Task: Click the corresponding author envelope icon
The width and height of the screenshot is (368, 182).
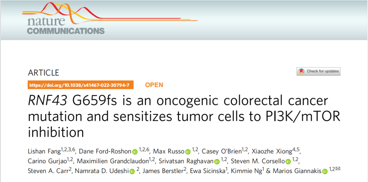Action: click(338, 169)
